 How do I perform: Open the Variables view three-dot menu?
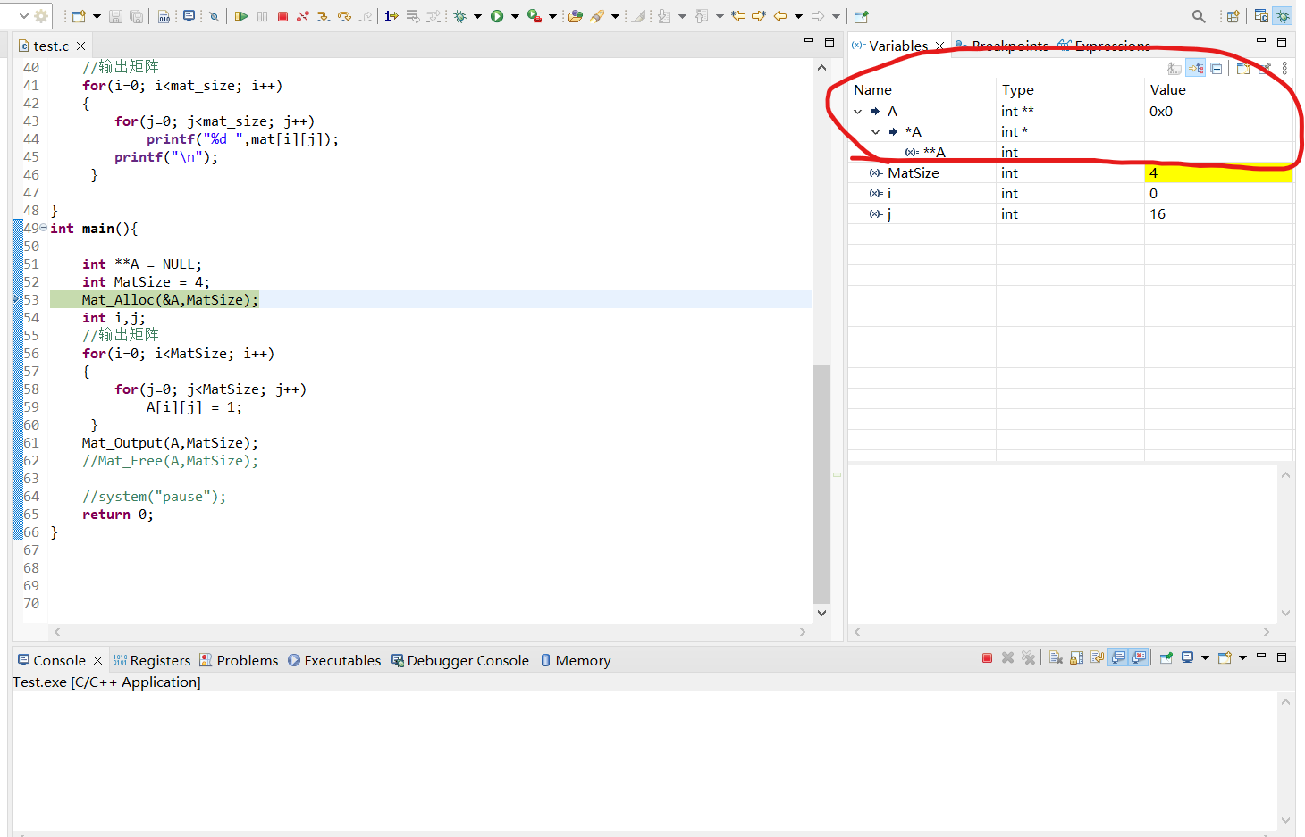pos(1284,68)
